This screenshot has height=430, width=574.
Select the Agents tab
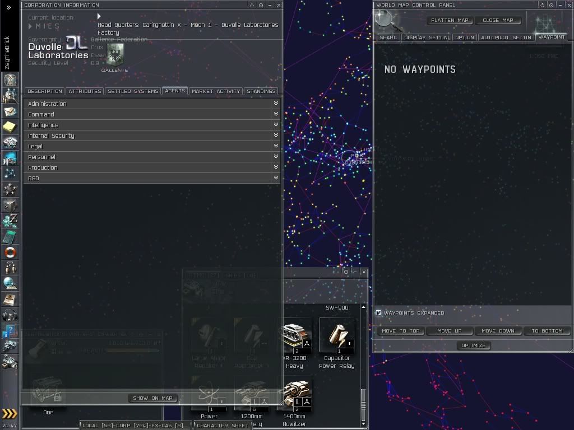[175, 91]
